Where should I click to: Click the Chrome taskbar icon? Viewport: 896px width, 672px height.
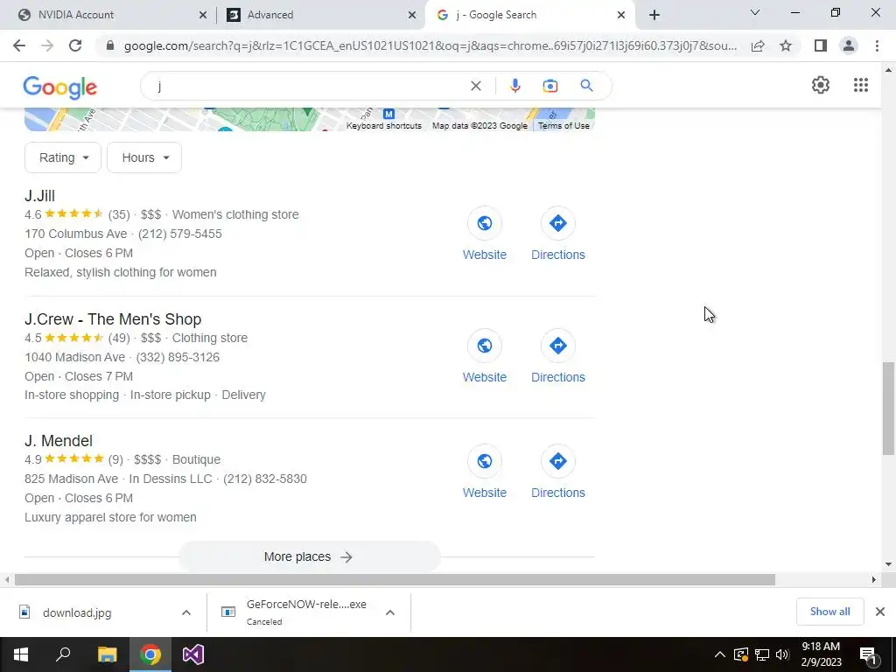(x=150, y=654)
